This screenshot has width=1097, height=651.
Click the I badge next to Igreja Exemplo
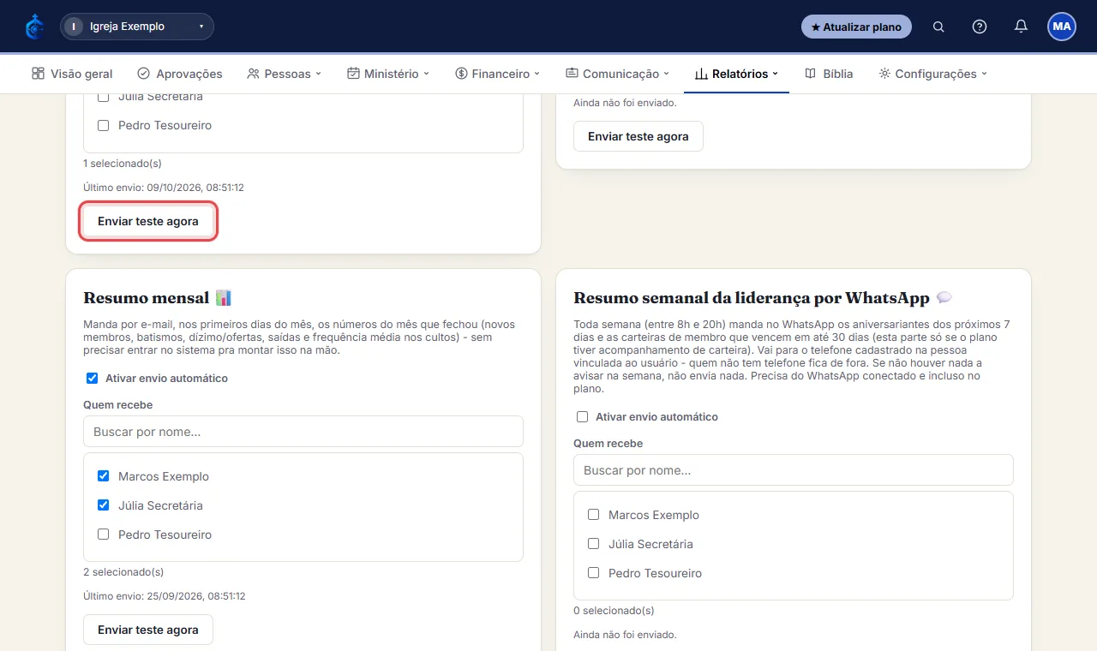[75, 27]
